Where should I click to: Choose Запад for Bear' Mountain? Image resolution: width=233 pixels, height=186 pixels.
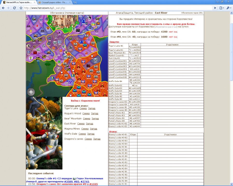click(x=95, y=119)
